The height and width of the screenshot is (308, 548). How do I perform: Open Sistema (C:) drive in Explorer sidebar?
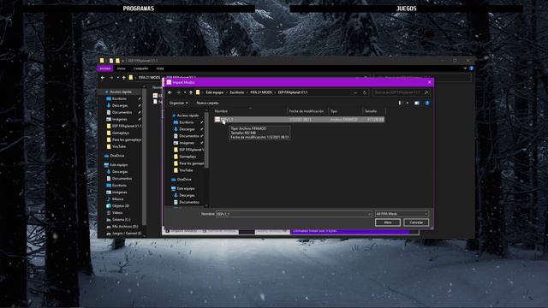point(121,220)
